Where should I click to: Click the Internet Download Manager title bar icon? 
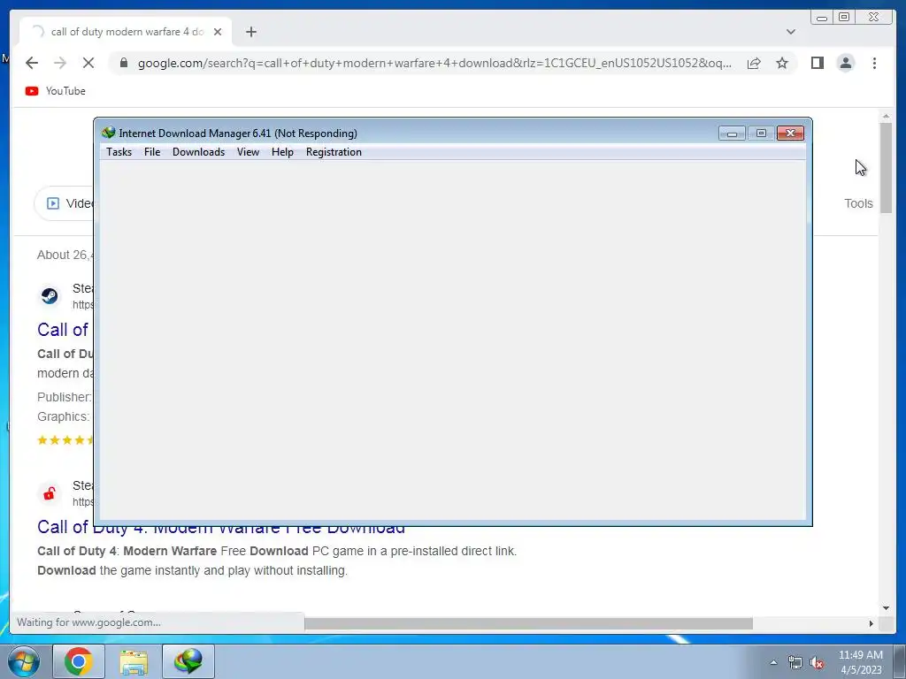point(108,133)
